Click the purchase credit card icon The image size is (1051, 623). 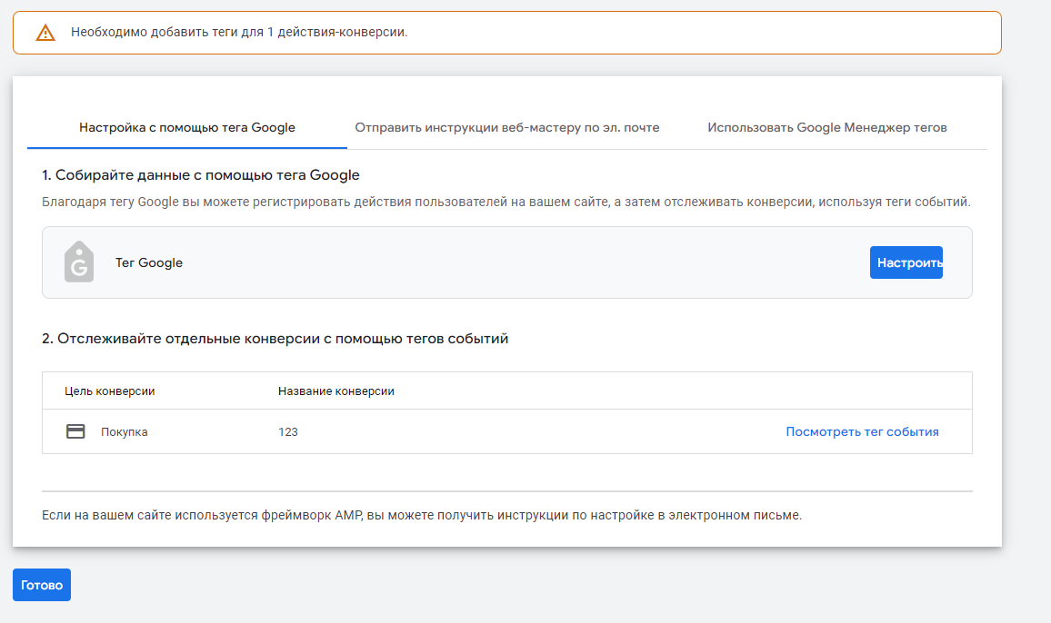[75, 431]
